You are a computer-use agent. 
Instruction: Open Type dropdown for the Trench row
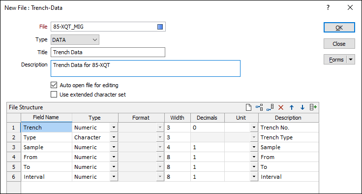point(114,128)
